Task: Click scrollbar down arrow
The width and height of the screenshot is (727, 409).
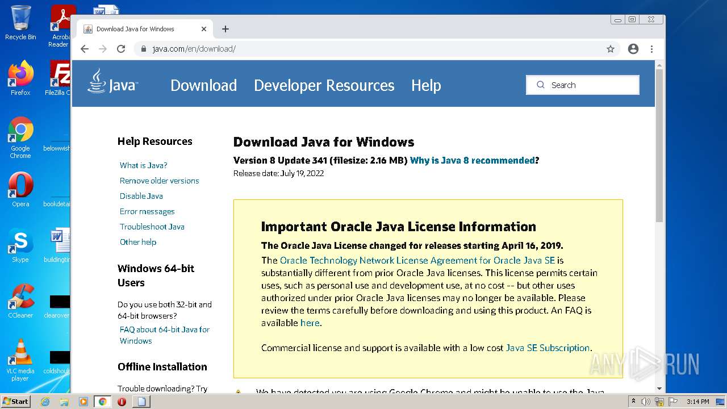Action: point(659,389)
